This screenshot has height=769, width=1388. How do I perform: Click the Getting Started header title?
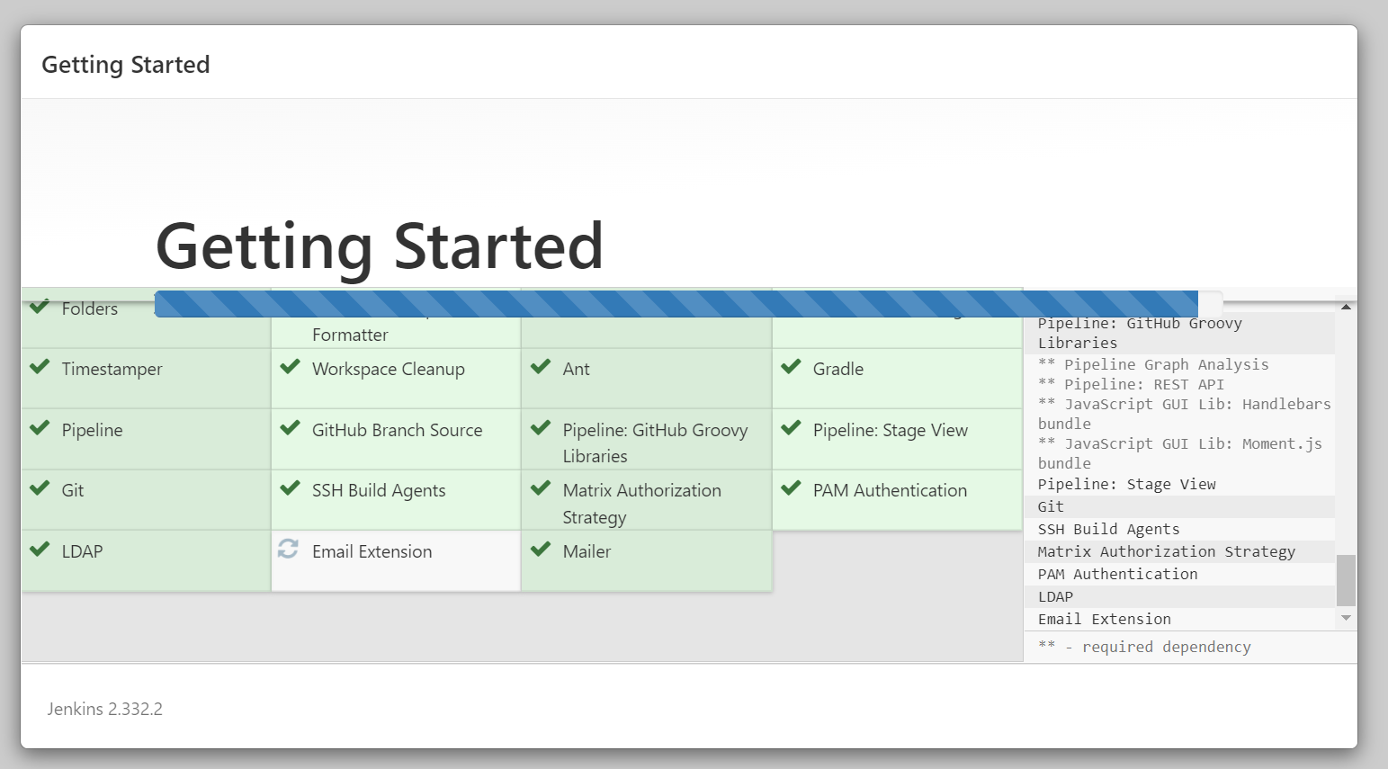coord(125,64)
